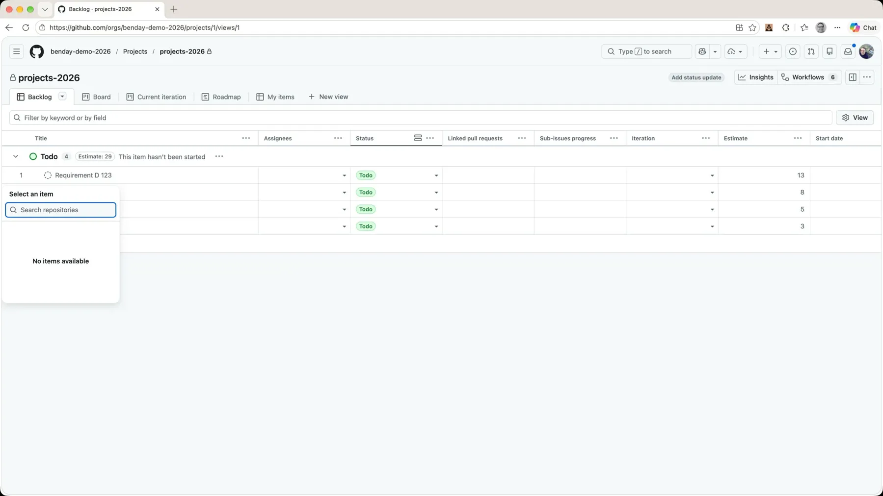The image size is (883, 496).
Task: Navigate to benday-demo-2026 organization link
Action: pyautogui.click(x=80, y=51)
